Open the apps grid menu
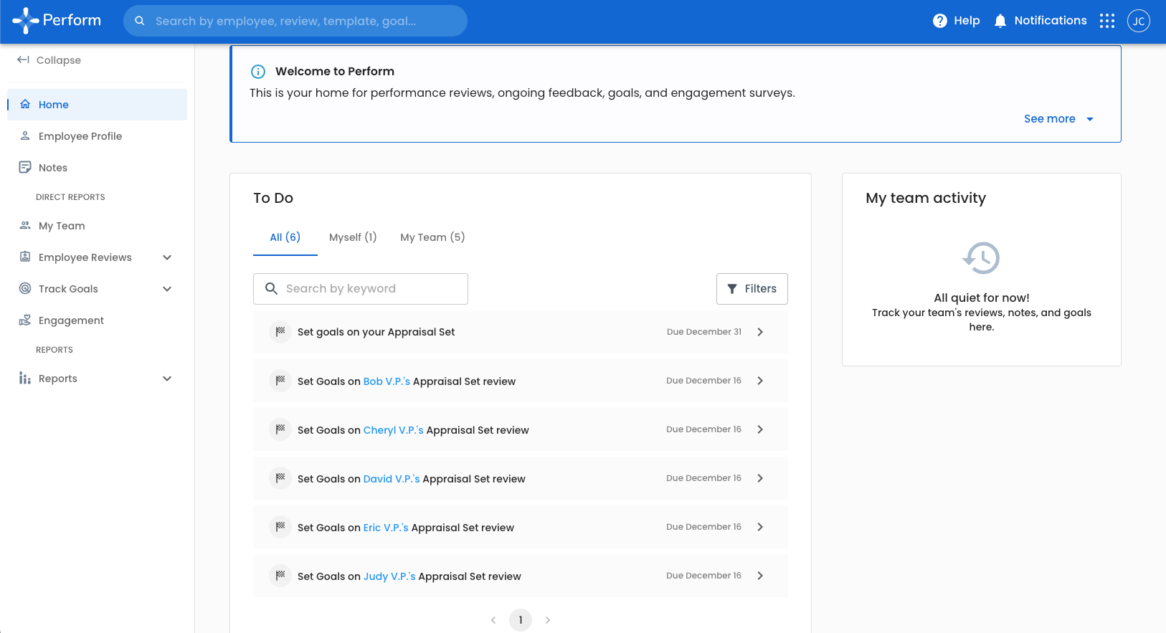The image size is (1166, 633). [1107, 21]
